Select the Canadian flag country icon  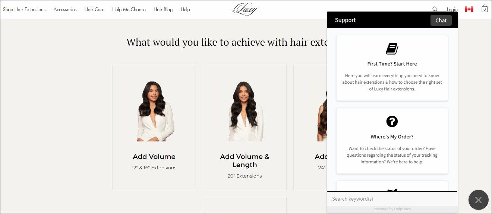[469, 9]
